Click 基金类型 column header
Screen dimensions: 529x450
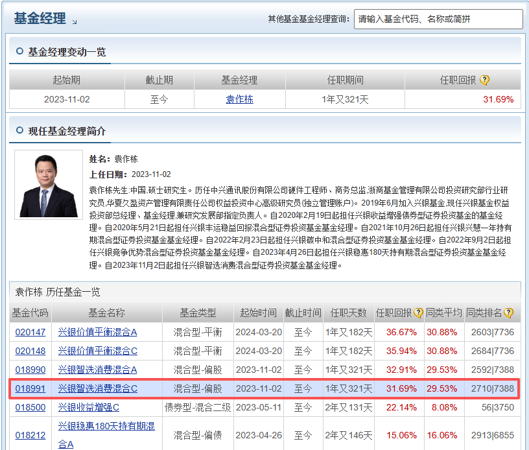click(198, 313)
